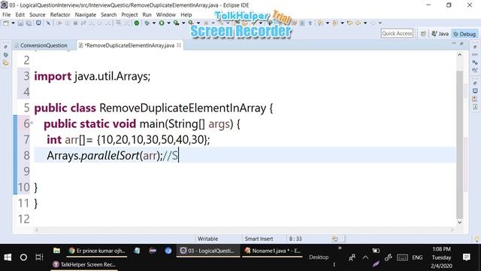Click the int arr[] declaration line
481x271 pixels.
129,140
